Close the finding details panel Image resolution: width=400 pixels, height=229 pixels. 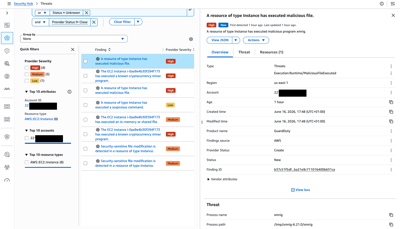[x=393, y=15]
